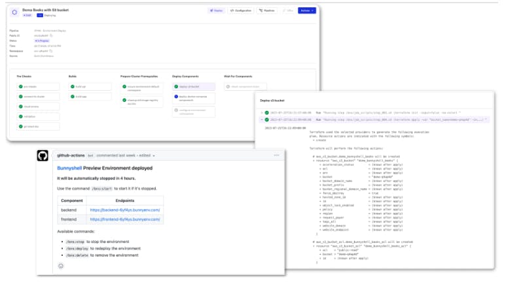This screenshot has width=521, height=286.
Task: Collapse the terraform apply log row
Action: [262, 119]
